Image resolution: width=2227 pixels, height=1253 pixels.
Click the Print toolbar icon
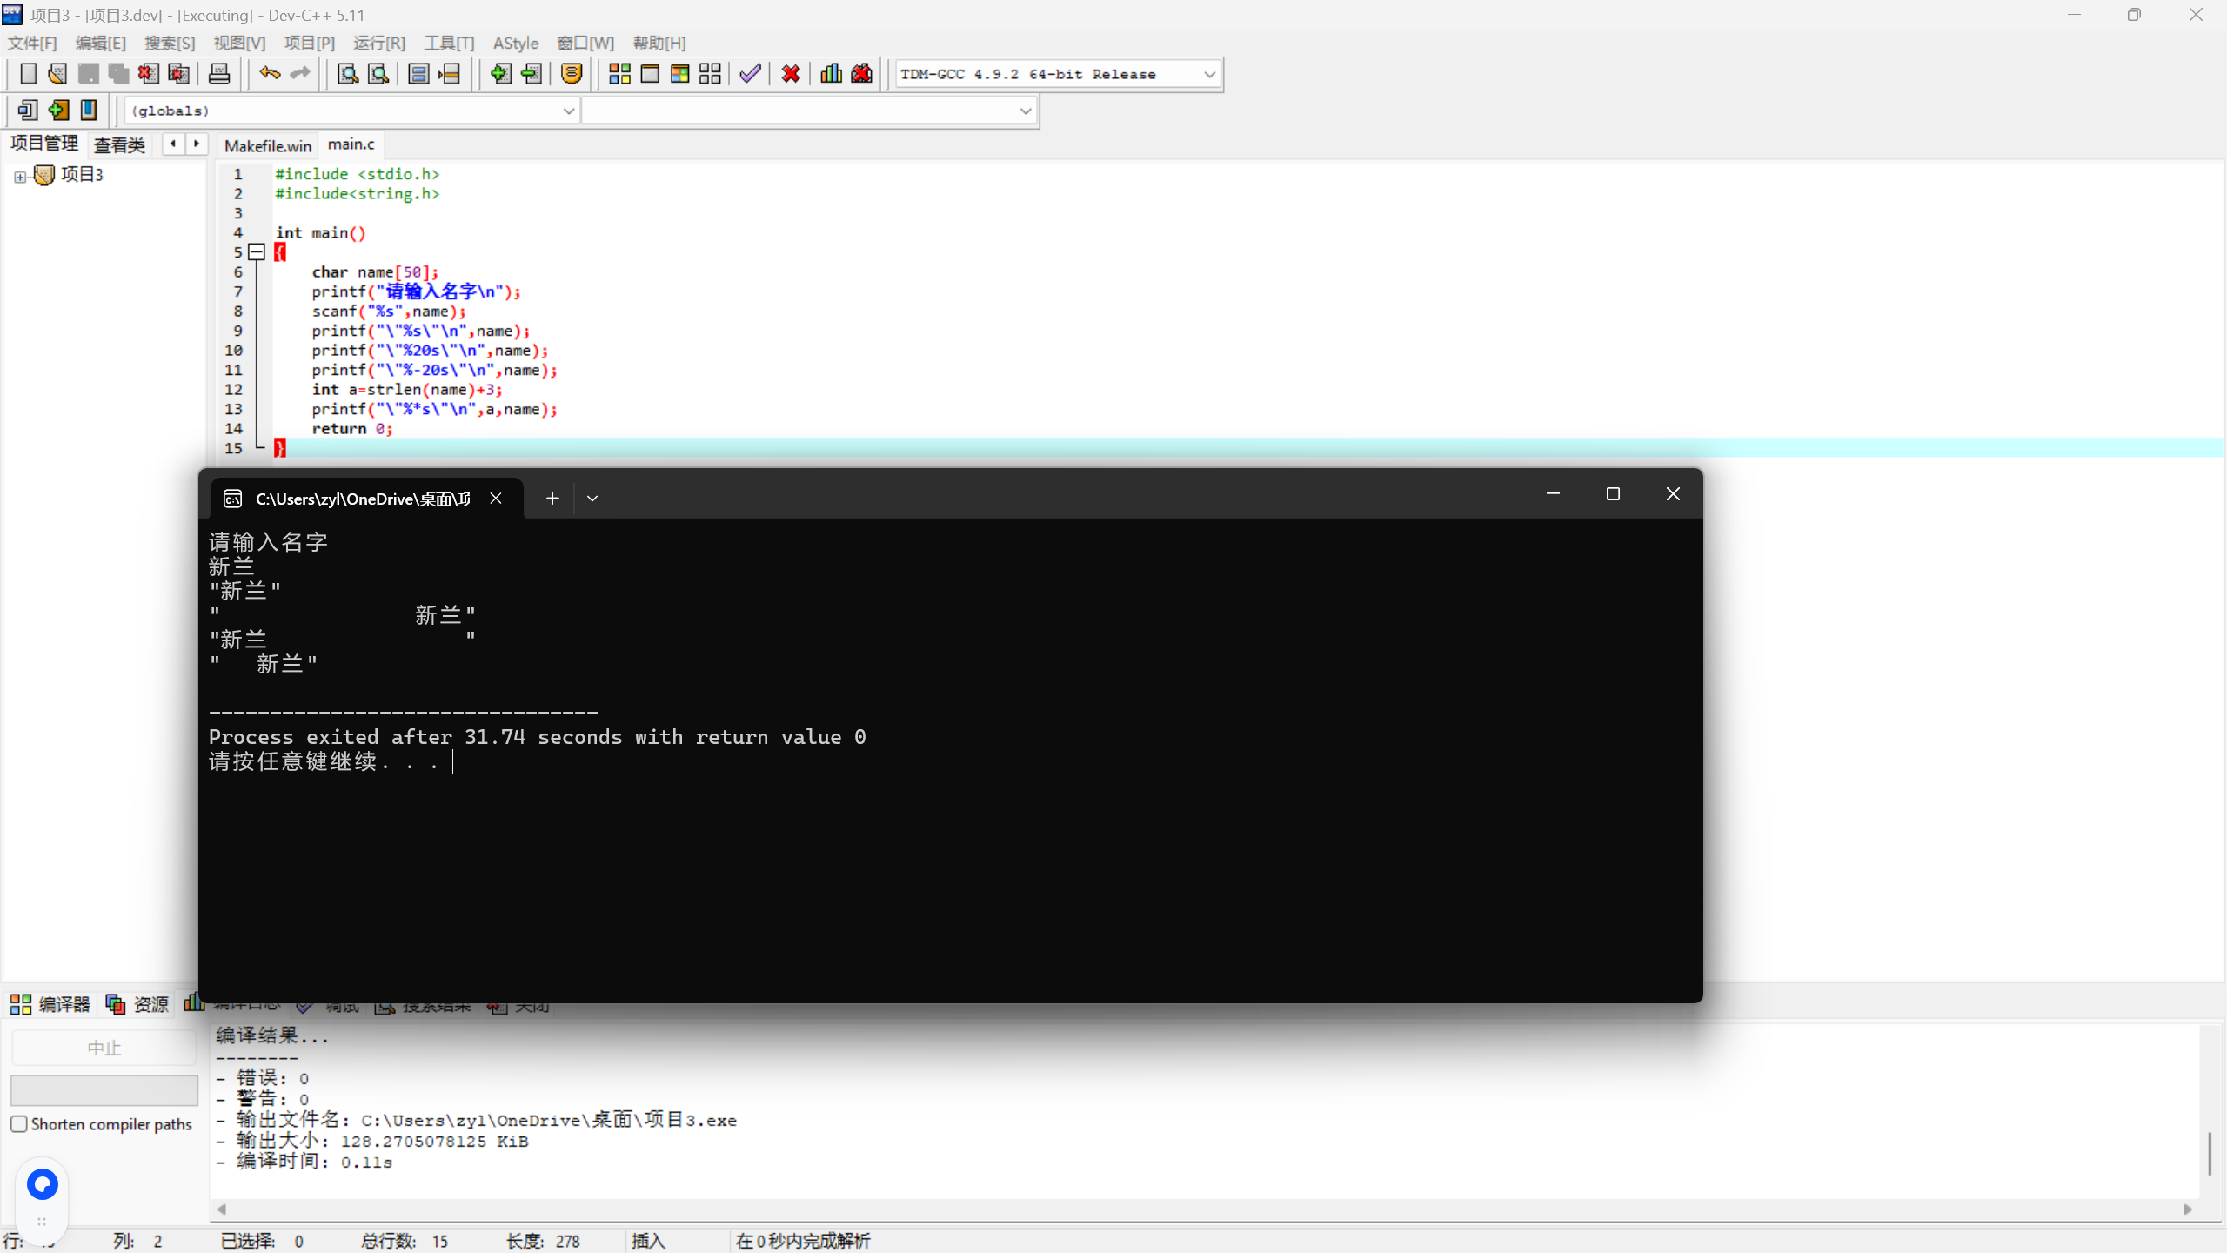pos(219,74)
